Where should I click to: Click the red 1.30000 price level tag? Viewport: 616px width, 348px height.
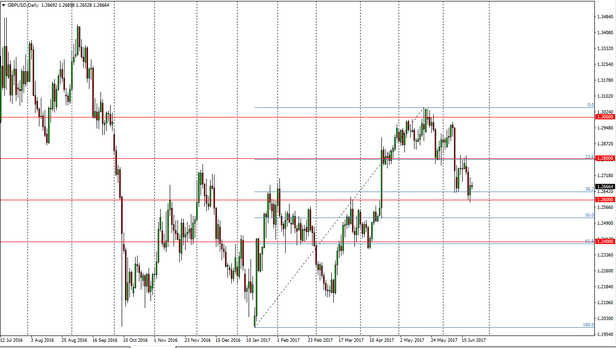point(604,116)
